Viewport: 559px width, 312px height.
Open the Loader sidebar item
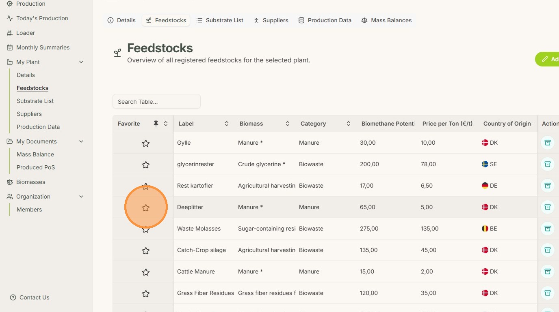coord(25,33)
